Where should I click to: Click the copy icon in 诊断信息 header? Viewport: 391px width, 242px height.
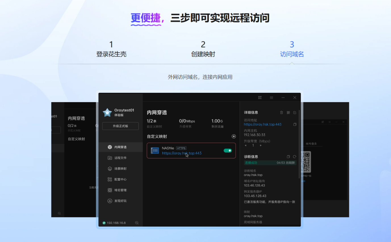(x=288, y=157)
